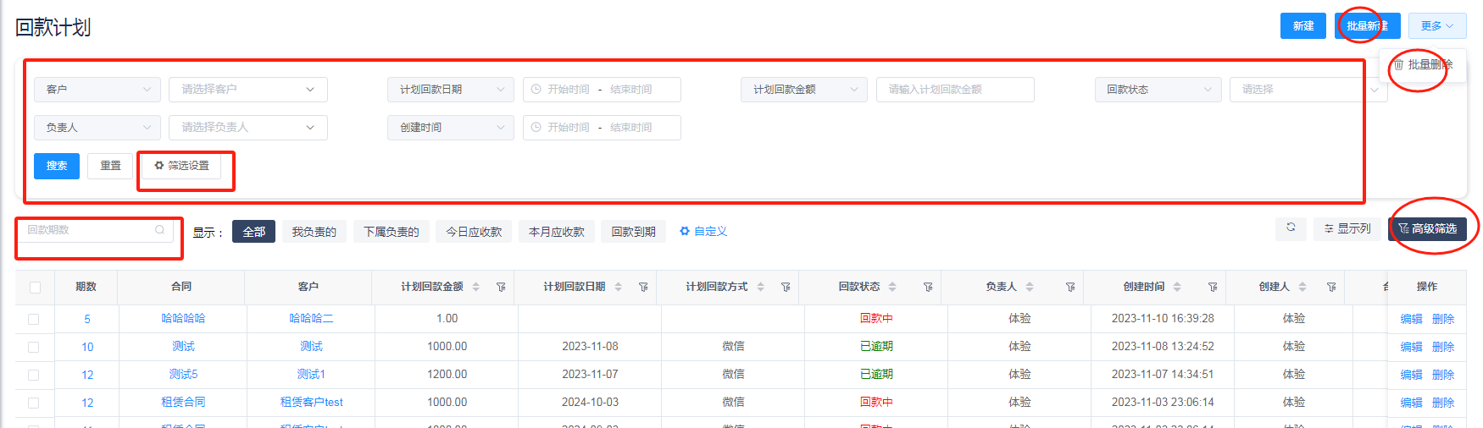This screenshot has height=428, width=1483.
Task: Click the filter icon in 负责人 column
Action: point(1070,288)
